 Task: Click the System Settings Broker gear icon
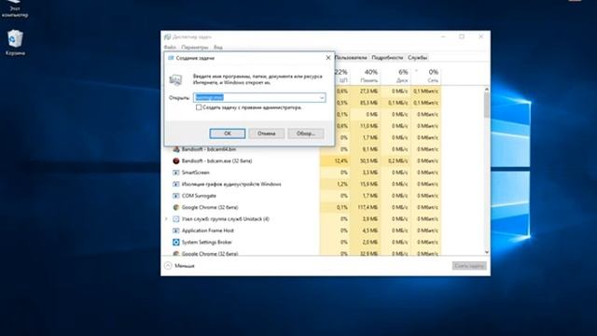click(176, 243)
